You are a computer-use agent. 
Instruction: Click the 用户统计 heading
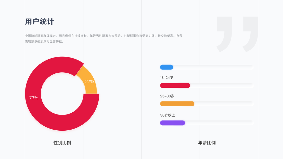click(x=39, y=22)
